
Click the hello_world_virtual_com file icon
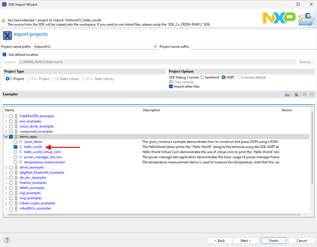point(20,152)
